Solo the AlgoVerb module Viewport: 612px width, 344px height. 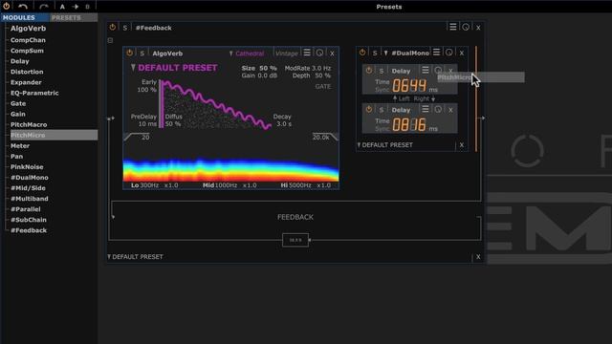pos(142,54)
